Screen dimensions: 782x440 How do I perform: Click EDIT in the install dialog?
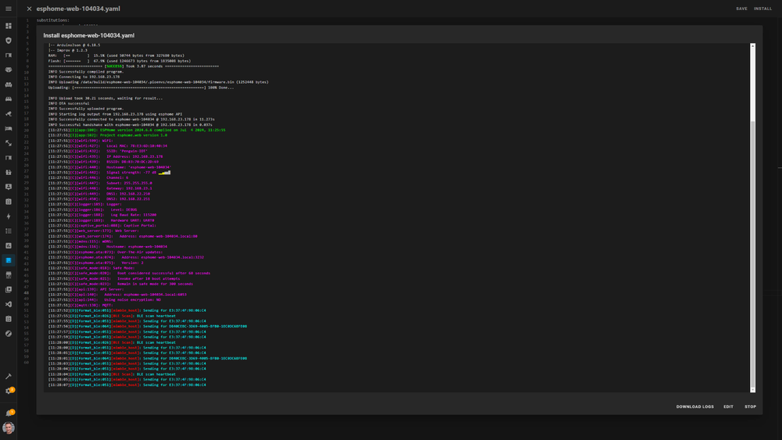point(728,406)
